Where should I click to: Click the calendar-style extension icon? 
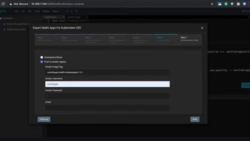pos(238,4)
